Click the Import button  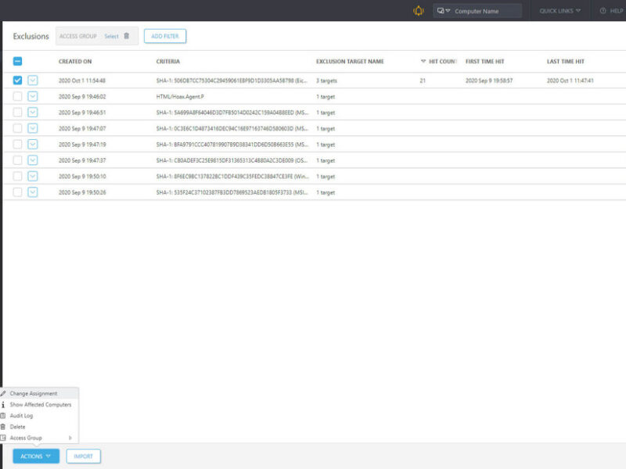click(83, 456)
